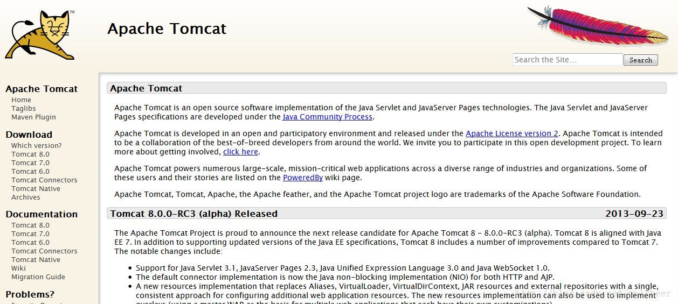Open the Apache License version 2 link

511,134
